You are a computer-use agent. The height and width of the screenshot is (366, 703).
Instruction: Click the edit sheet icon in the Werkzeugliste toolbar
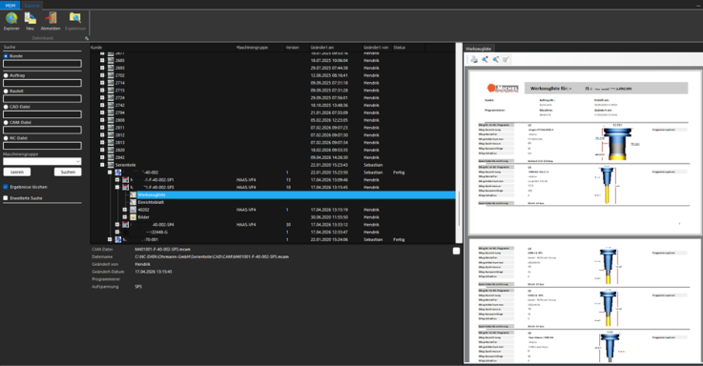507,60
